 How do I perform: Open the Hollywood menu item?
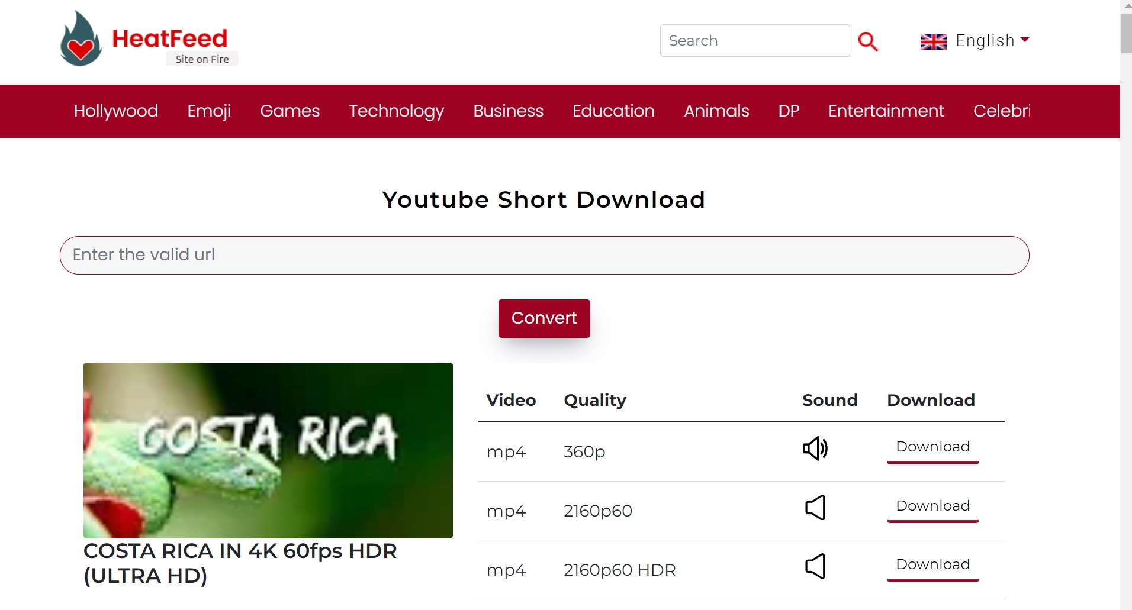(x=116, y=111)
